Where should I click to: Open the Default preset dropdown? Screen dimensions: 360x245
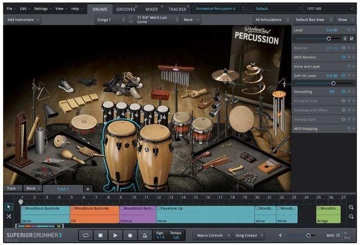point(278,9)
